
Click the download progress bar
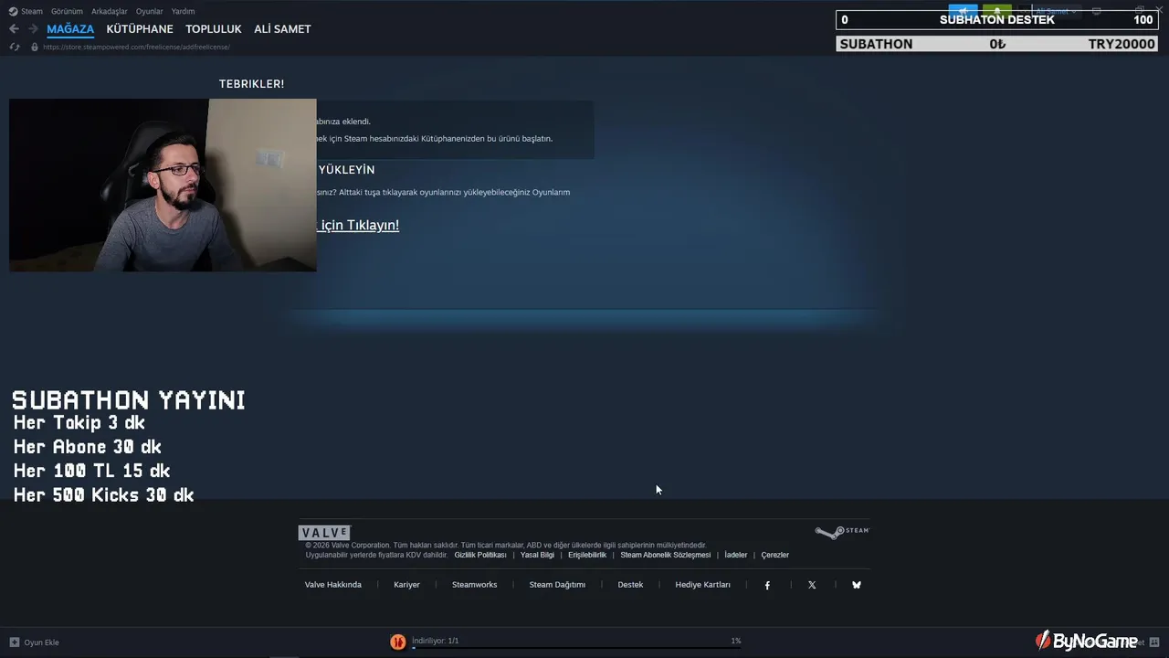click(576, 648)
